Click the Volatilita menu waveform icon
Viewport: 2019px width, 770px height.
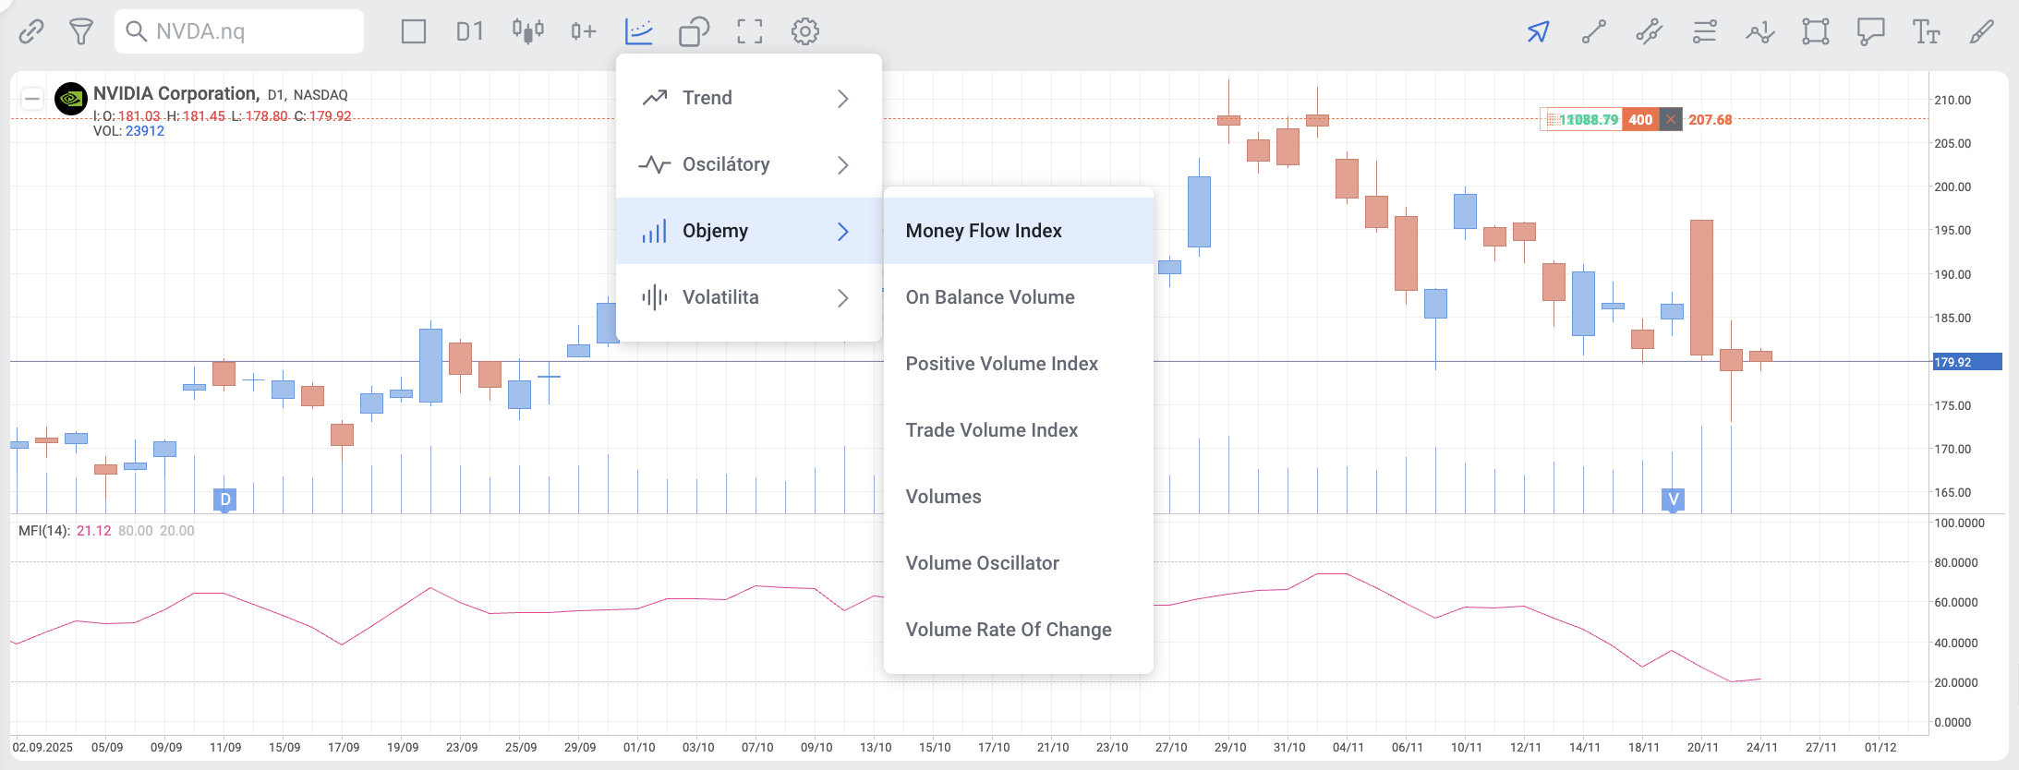(x=655, y=297)
